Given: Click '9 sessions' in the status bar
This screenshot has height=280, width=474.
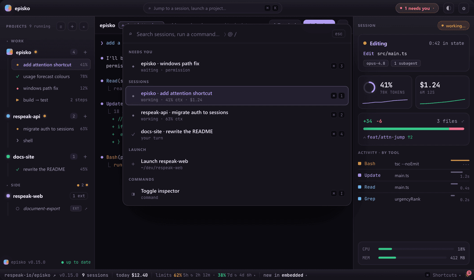Looking at the screenshot, I should (x=95, y=275).
